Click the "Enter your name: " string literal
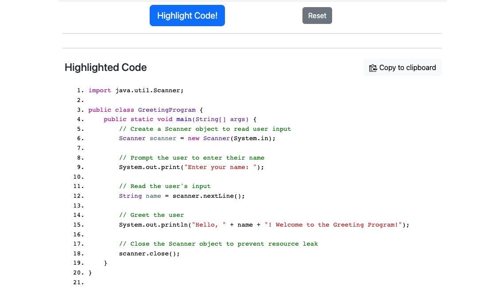This screenshot has height=298, width=484. point(220,167)
